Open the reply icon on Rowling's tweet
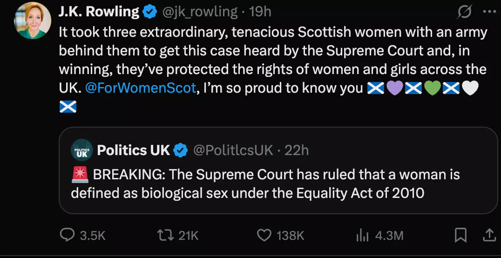Screen dimensions: 501x258 [x=68, y=236]
